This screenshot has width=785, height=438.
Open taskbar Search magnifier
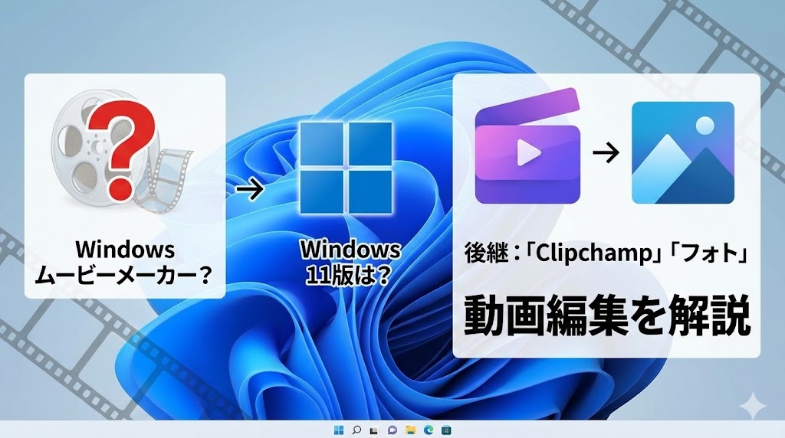[x=356, y=430]
